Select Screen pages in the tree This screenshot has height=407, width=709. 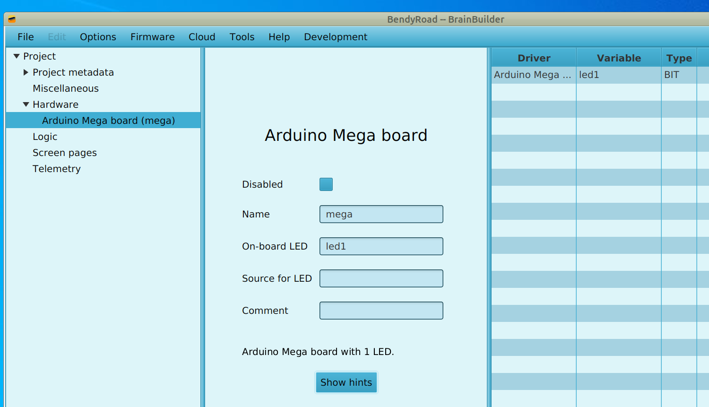65,153
